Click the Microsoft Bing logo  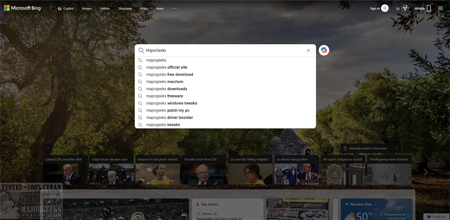coord(22,8)
